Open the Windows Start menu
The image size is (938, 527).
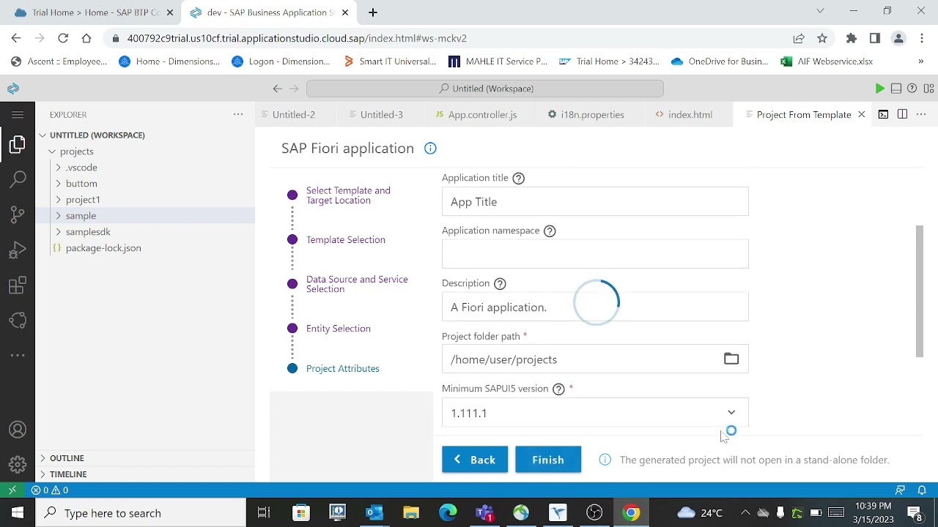click(18, 512)
